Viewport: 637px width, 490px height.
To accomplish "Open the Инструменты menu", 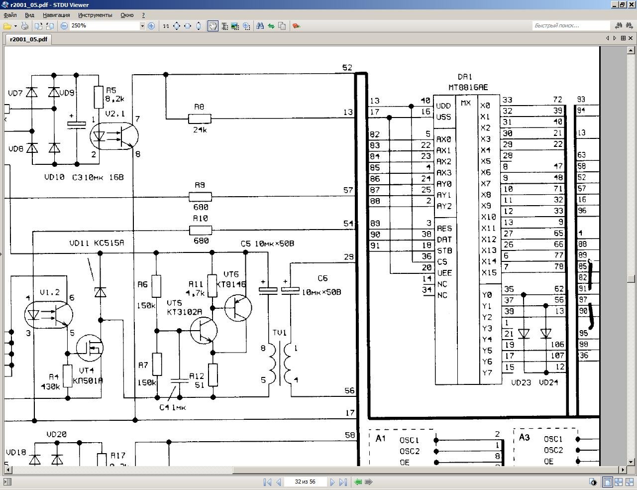I will point(95,15).
